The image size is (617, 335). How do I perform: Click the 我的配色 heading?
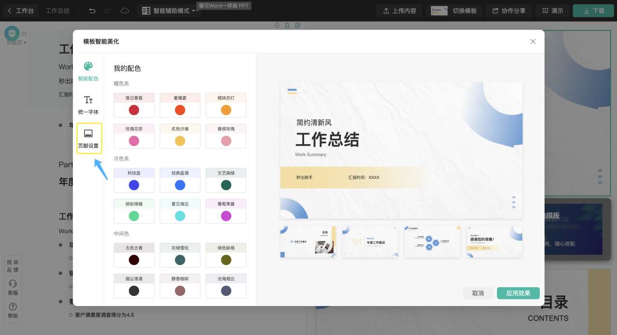127,68
